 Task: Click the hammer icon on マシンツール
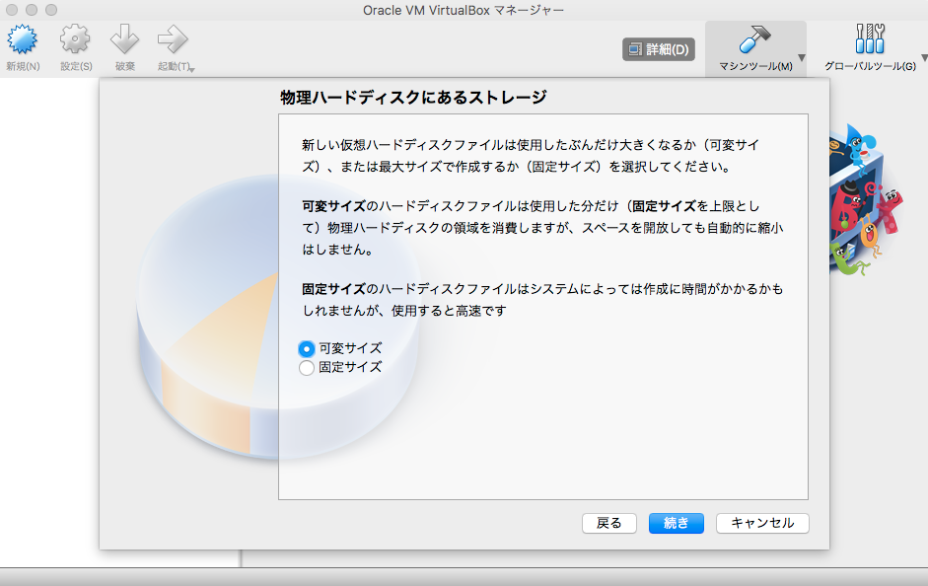[757, 41]
